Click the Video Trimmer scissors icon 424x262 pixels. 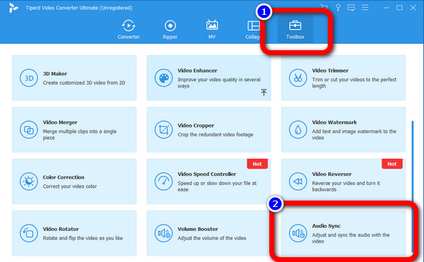(x=298, y=78)
